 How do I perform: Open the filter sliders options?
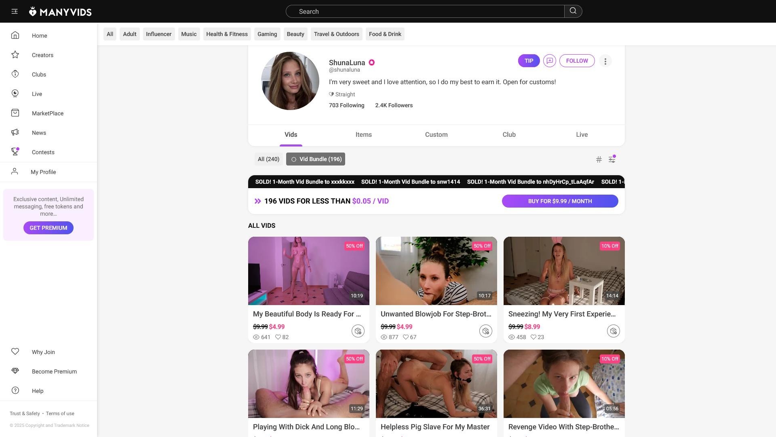coord(612,159)
